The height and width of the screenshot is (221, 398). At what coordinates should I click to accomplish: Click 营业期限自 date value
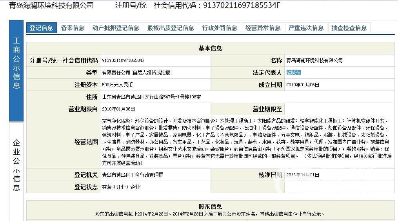[x=118, y=109]
